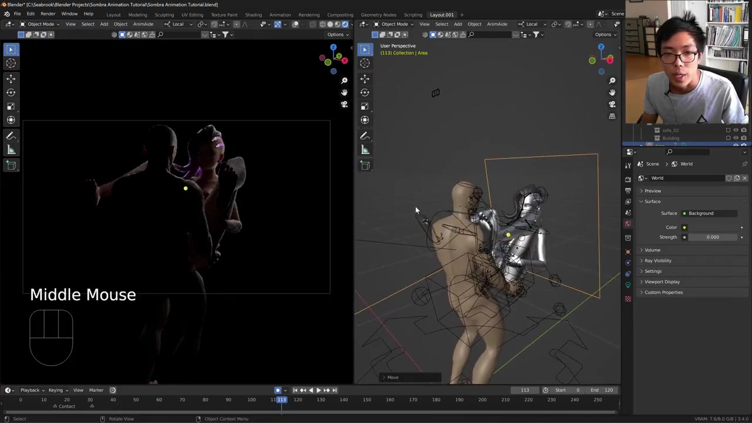This screenshot has height=423, width=752.
Task: Open the Render menu
Action: [48, 14]
